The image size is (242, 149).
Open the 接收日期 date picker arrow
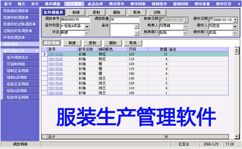[x=235, y=20]
